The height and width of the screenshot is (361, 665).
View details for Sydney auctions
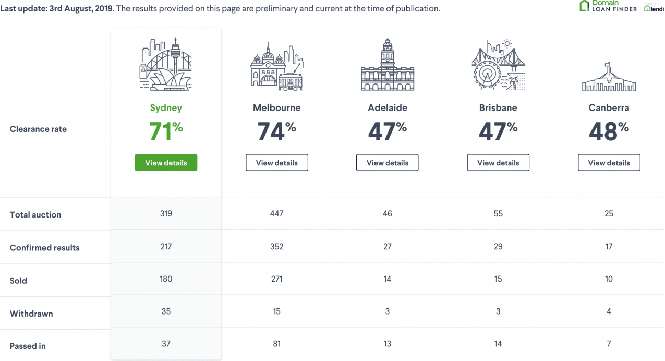click(x=166, y=163)
